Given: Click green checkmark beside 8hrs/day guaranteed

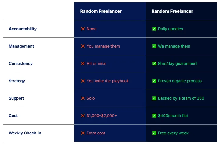Looking at the screenshot, I should point(154,64).
